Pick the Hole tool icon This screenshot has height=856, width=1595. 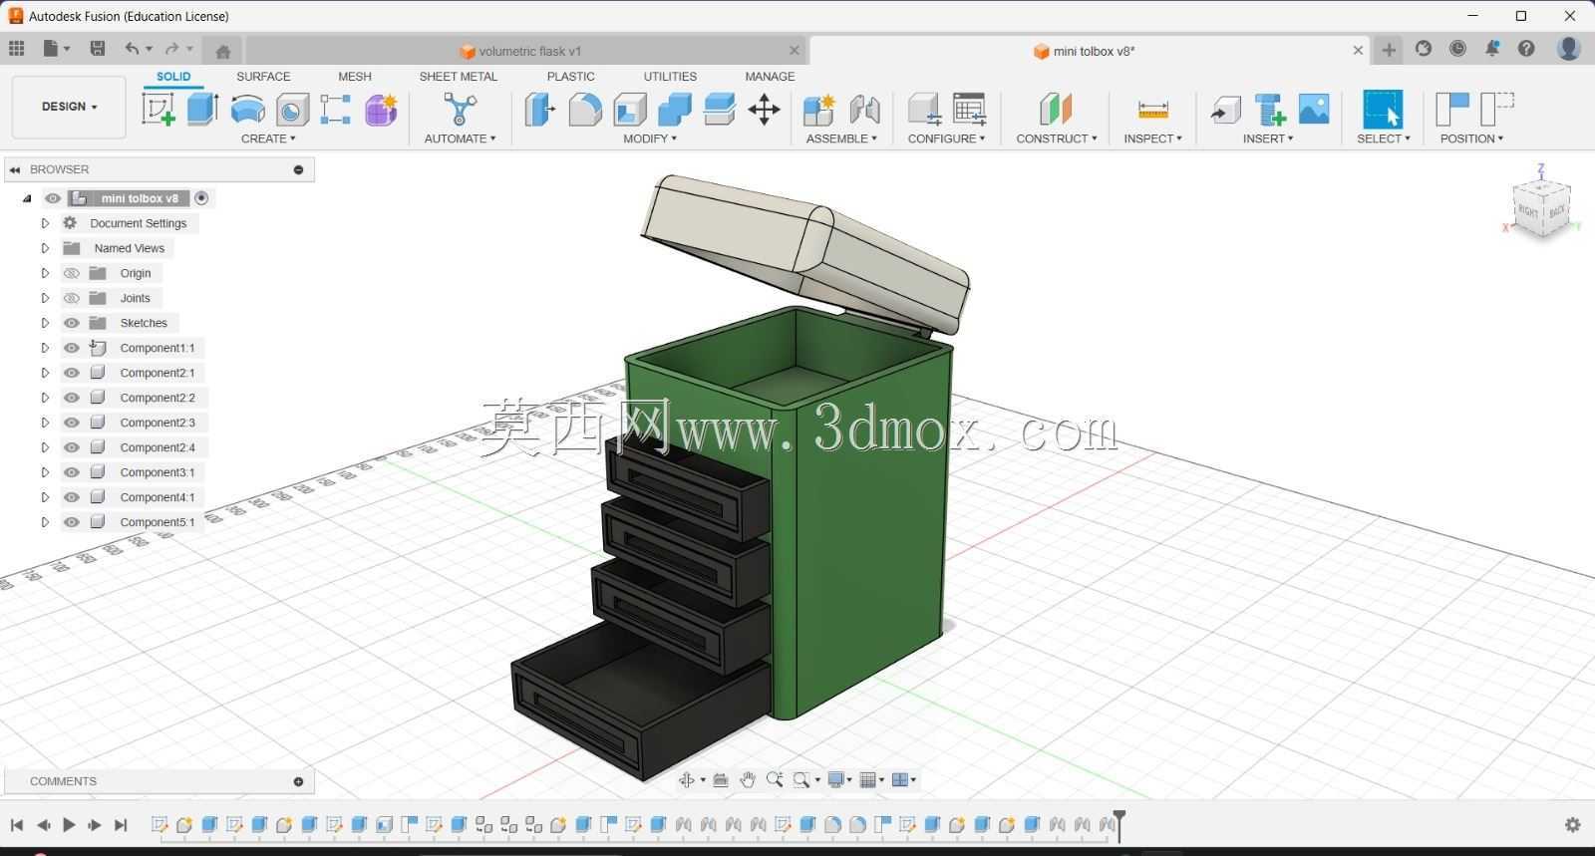point(292,109)
